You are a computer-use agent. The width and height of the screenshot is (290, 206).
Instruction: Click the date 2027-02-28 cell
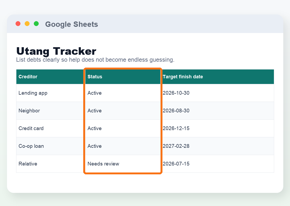tap(217, 146)
